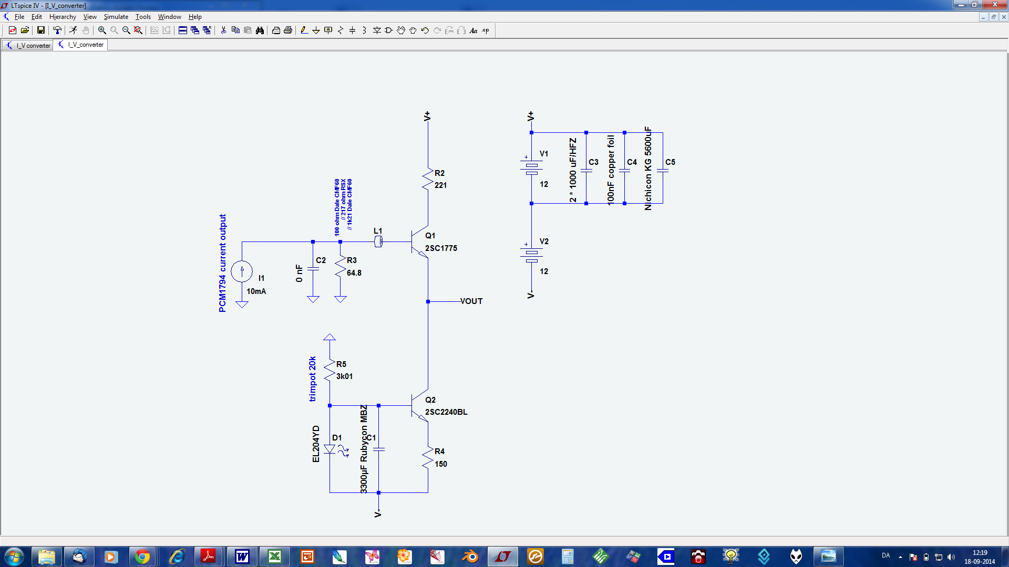The height and width of the screenshot is (567, 1009).
Task: Click transistor Q1 2SC1775 in schematic
Action: (420, 242)
